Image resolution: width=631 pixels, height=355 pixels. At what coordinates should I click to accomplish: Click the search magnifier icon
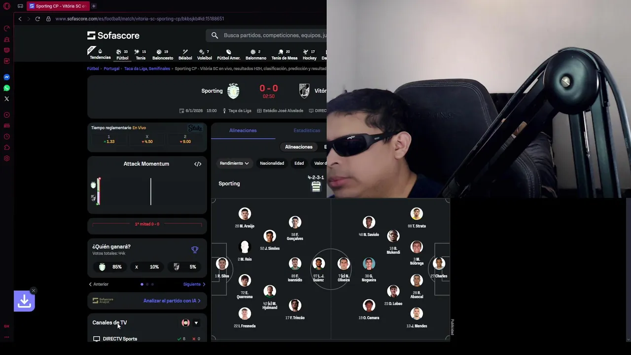pyautogui.click(x=214, y=35)
